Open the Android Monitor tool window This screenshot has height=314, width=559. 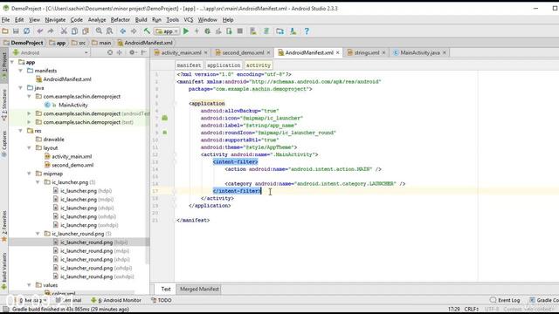[116, 300]
